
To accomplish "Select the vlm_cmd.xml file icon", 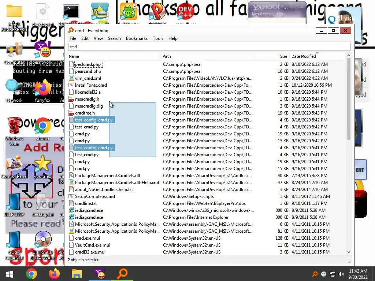I will click(71, 78).
